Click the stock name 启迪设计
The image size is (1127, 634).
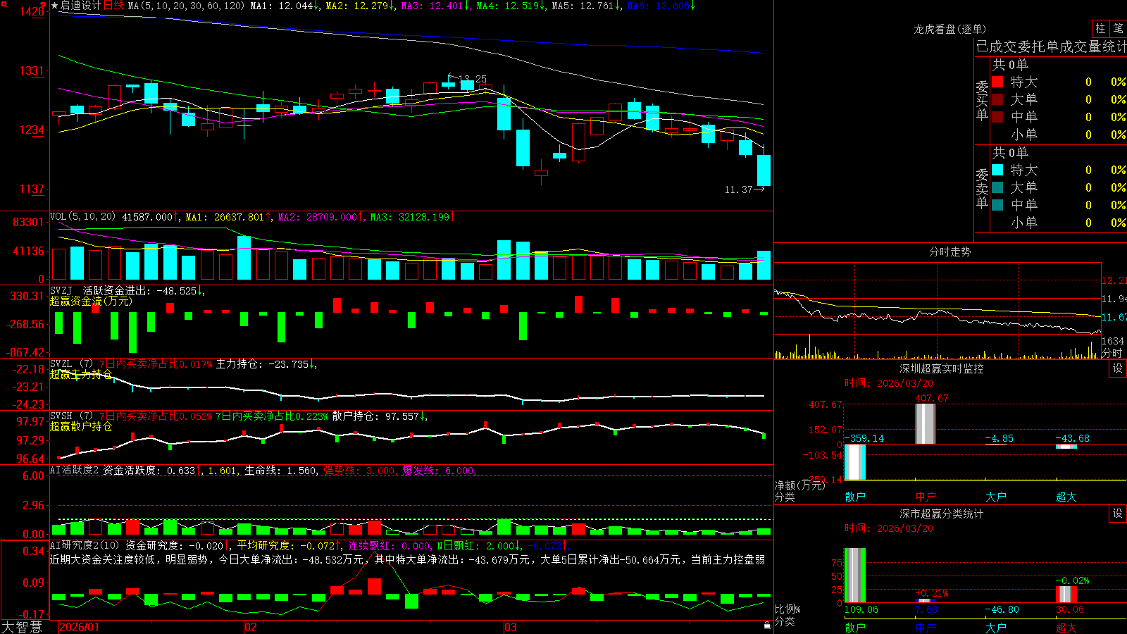81,6
